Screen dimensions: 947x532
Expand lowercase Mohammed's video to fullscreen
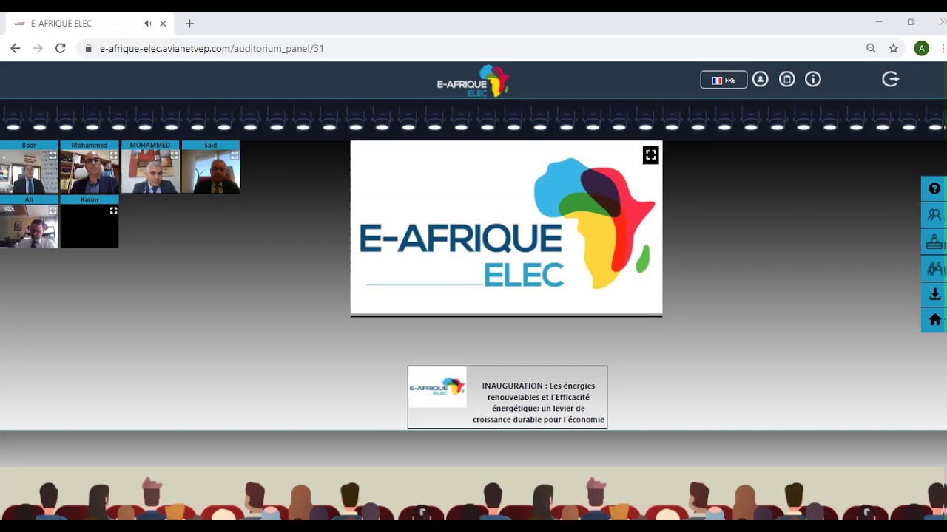(x=113, y=156)
